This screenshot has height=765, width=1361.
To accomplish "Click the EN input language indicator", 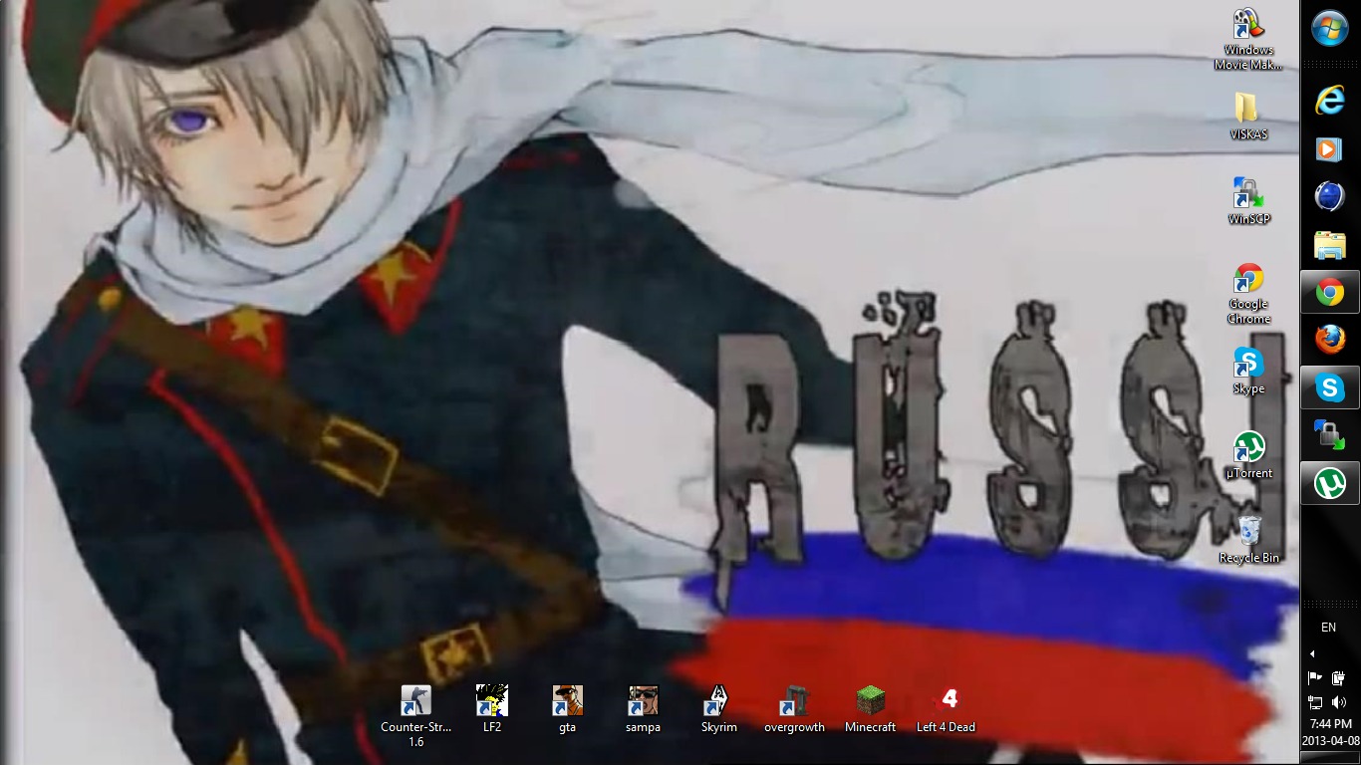I will (x=1329, y=628).
